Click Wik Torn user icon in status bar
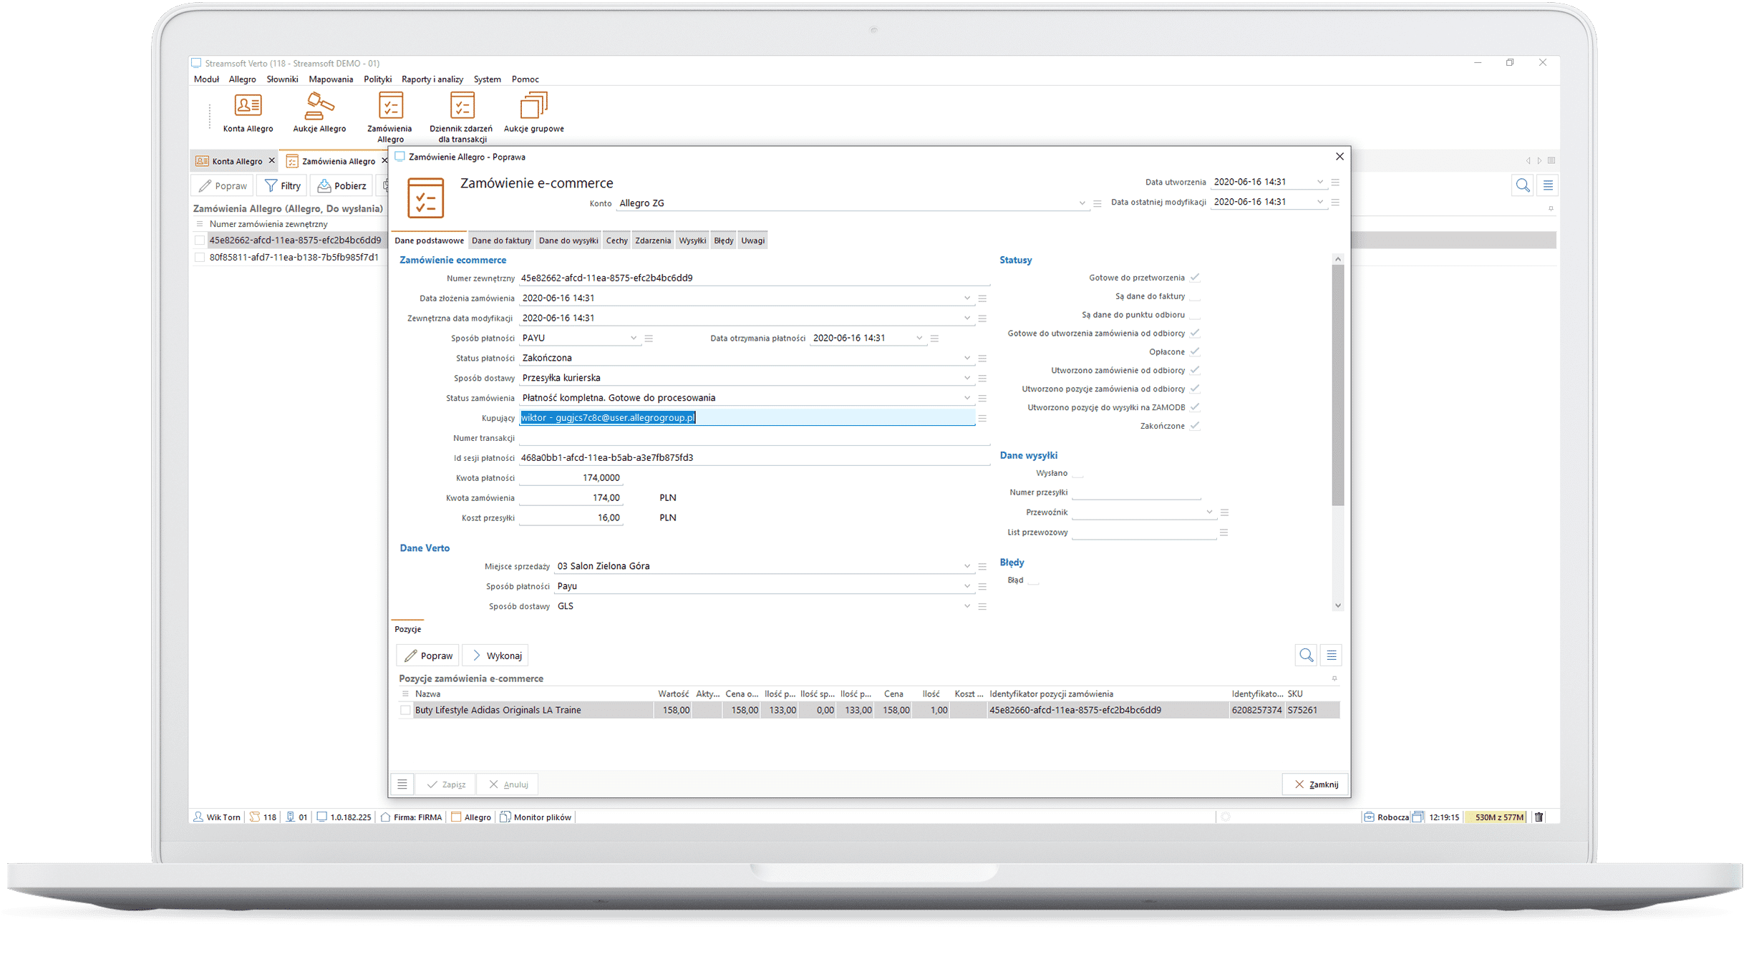 198,817
